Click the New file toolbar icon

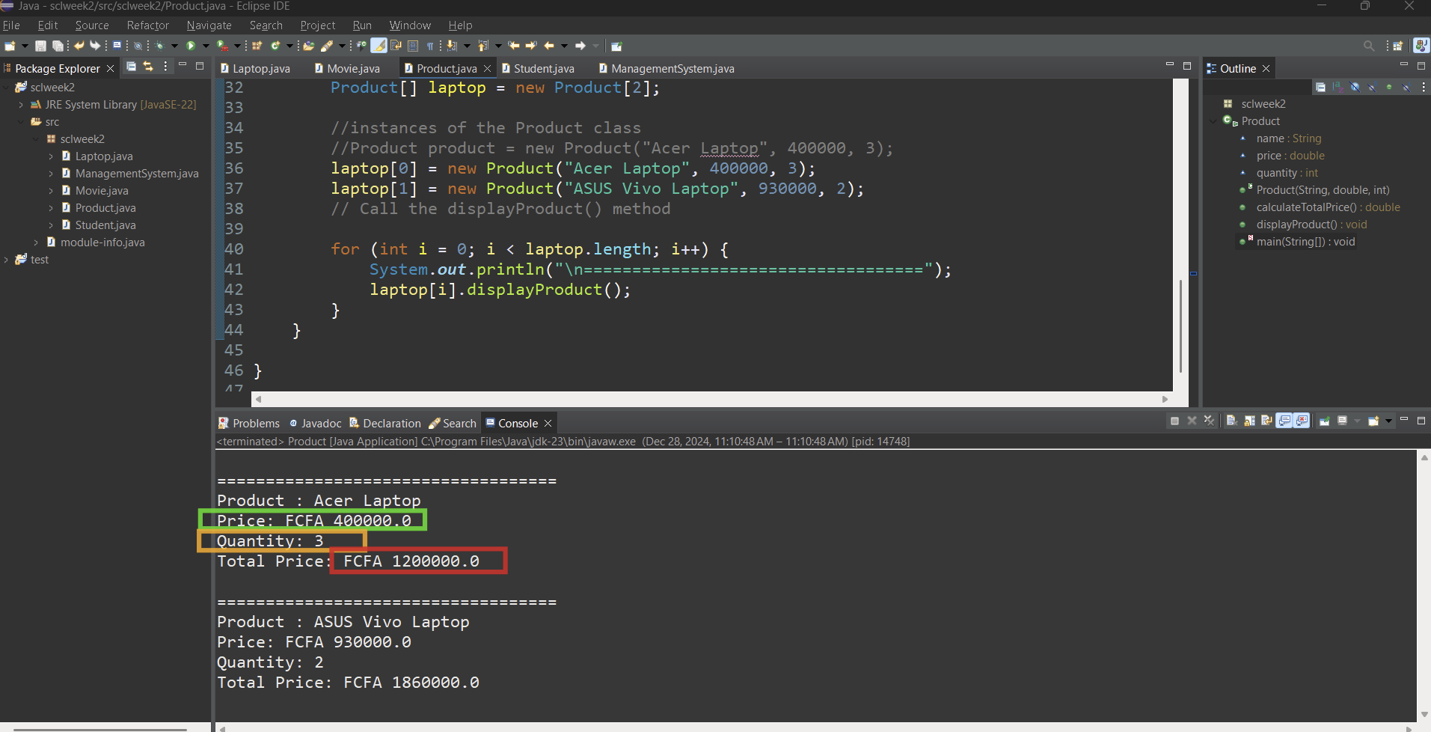(x=10, y=46)
